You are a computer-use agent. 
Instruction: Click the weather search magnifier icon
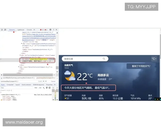pos(104,59)
